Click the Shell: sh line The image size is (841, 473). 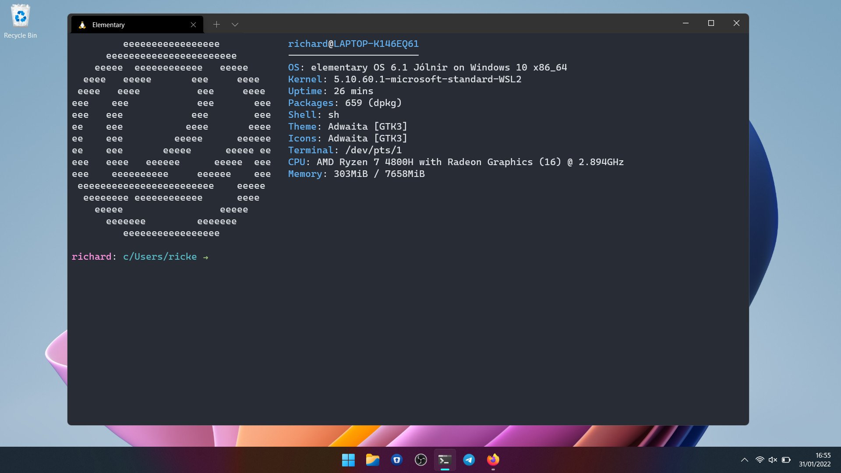point(313,115)
